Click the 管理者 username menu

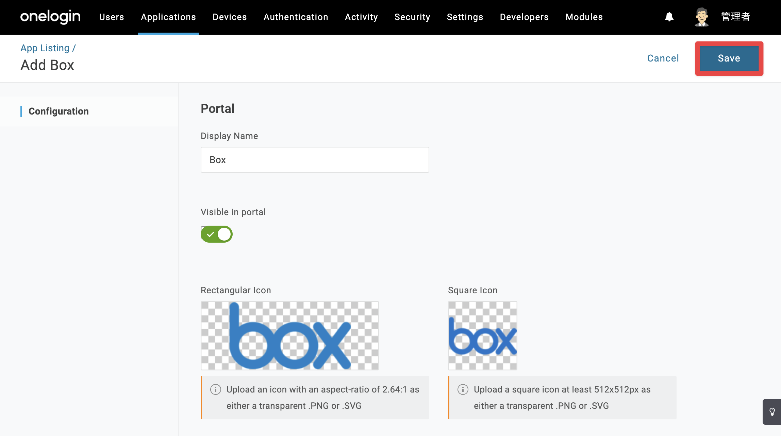point(736,17)
